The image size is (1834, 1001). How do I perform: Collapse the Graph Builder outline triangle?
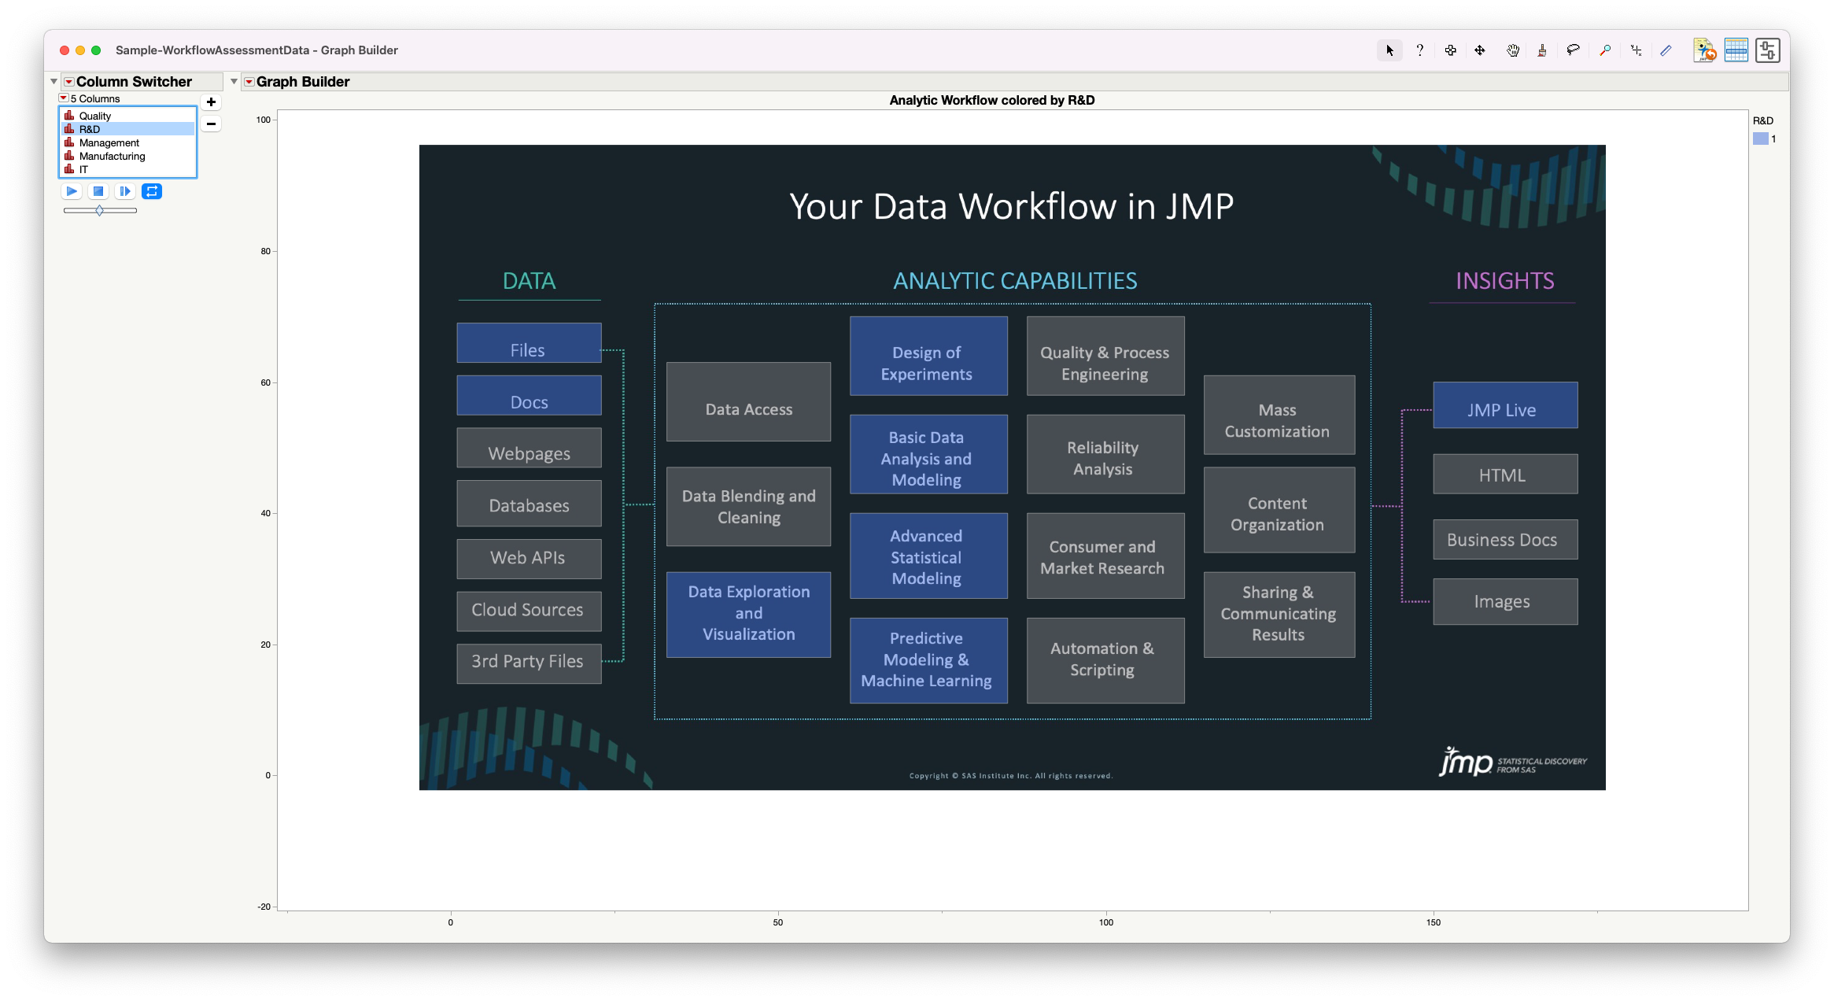(x=234, y=82)
